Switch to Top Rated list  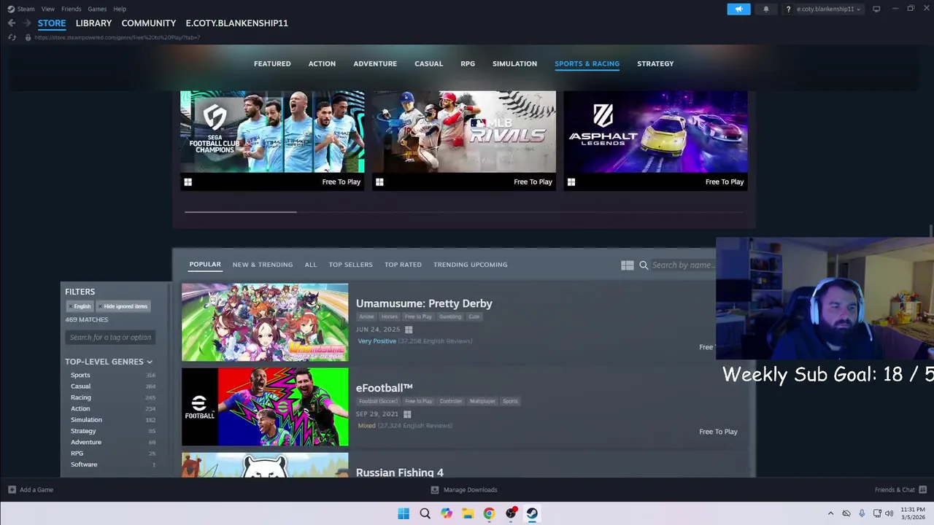tap(403, 265)
